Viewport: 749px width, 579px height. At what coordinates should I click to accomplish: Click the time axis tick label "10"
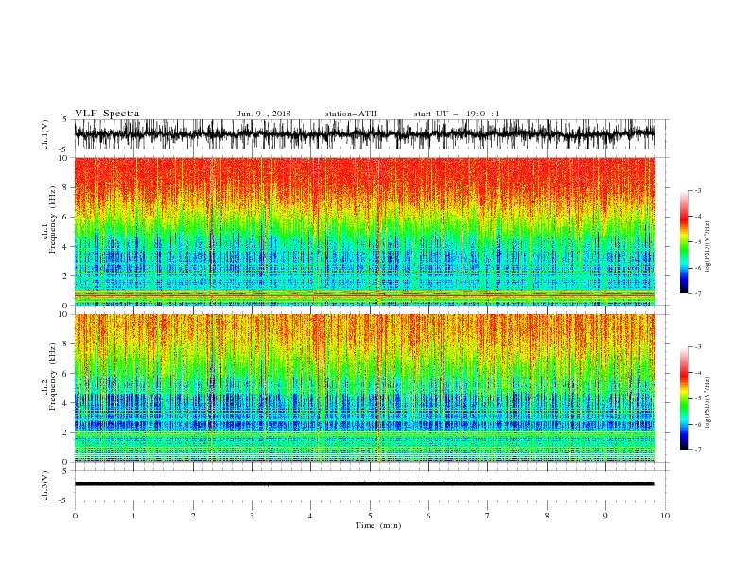pos(665,516)
